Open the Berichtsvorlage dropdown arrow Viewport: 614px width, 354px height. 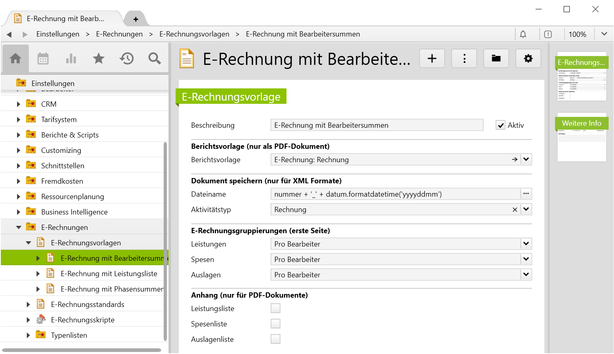click(x=526, y=160)
